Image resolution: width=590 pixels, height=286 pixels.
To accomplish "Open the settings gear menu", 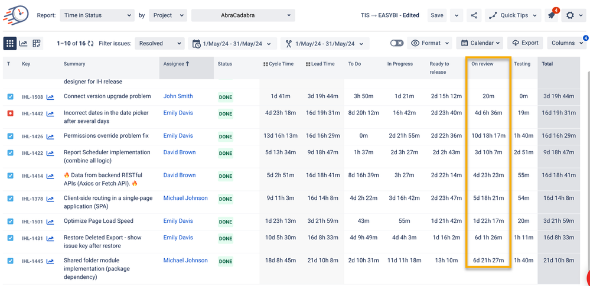I will 574,15.
